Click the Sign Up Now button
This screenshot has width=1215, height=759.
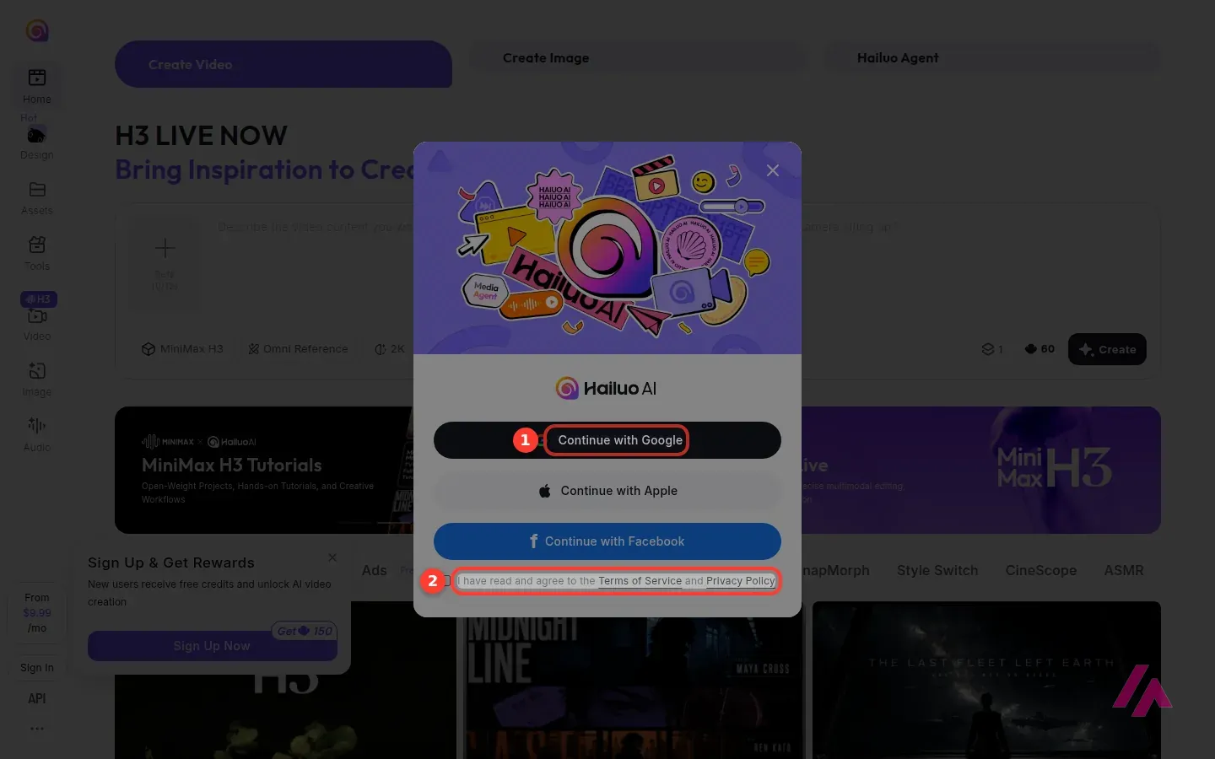click(212, 646)
